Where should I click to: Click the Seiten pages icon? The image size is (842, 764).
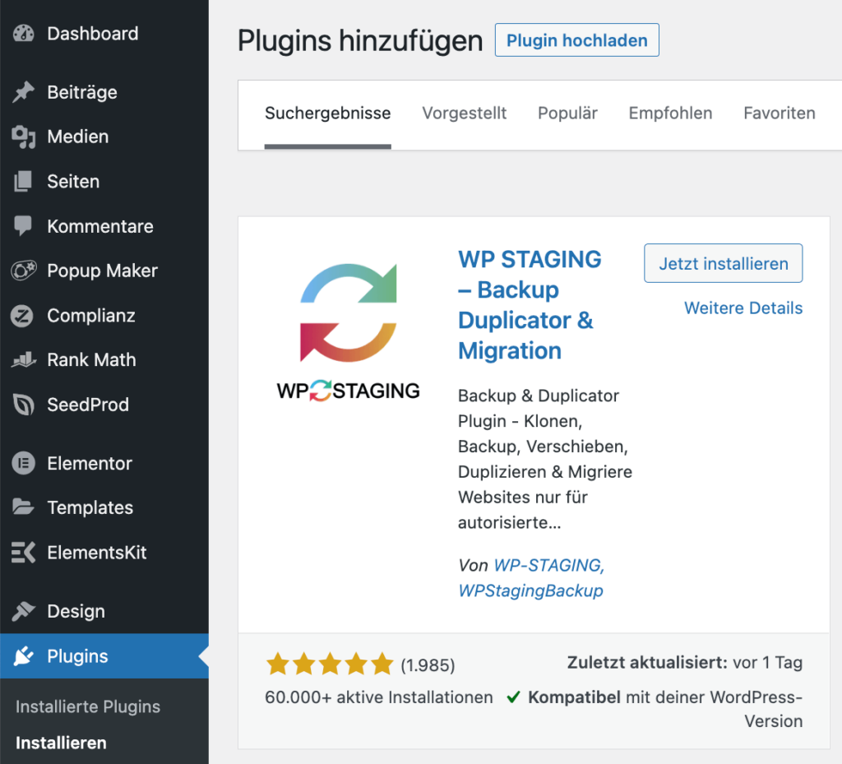pyautogui.click(x=23, y=182)
